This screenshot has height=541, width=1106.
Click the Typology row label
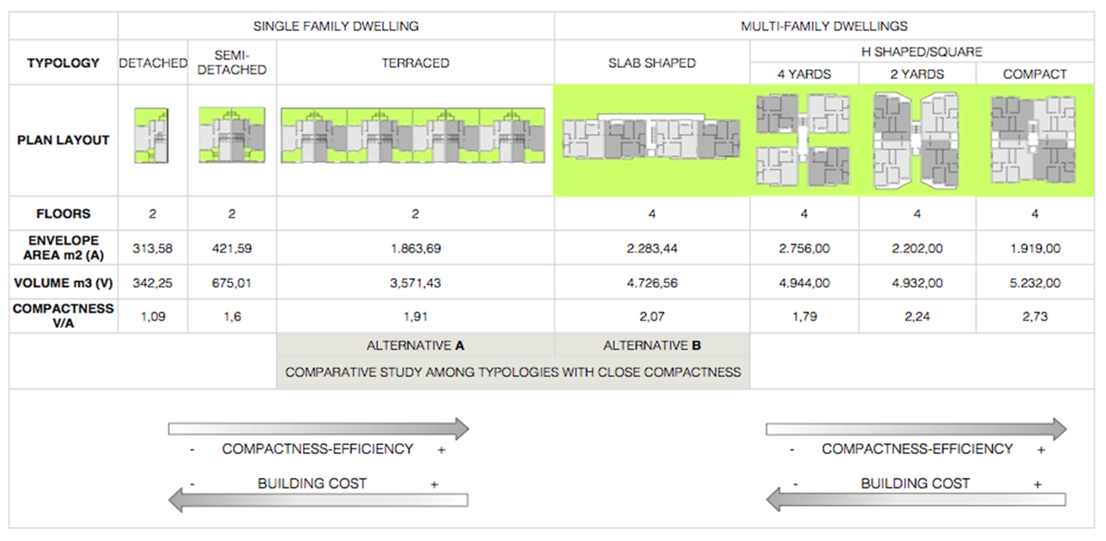(63, 63)
